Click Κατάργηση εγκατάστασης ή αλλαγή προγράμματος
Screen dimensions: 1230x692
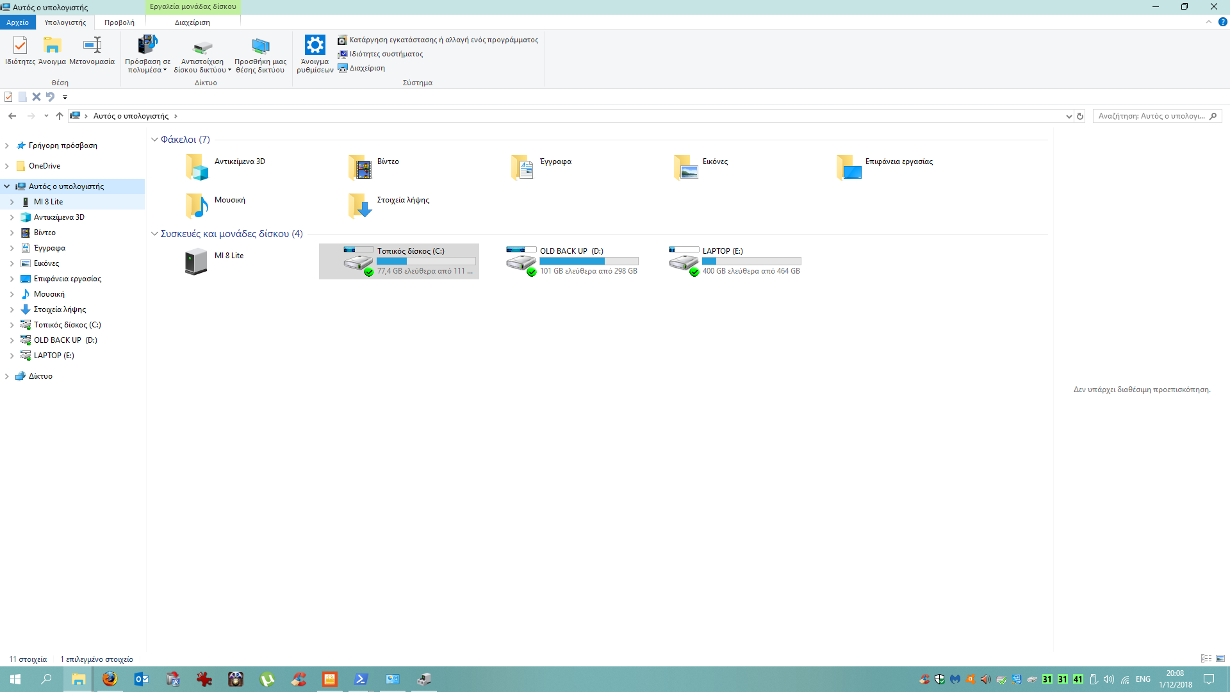click(x=443, y=40)
